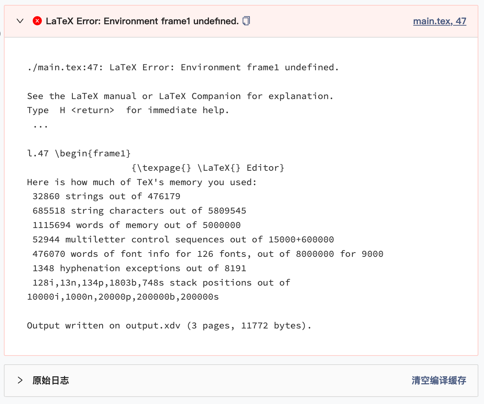Click the '32860 strings out of 476179' line
484x404 pixels.
pos(107,196)
